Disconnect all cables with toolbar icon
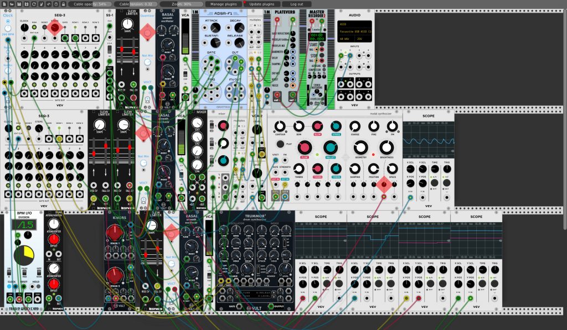The width and height of the screenshot is (567, 330). 41,4
